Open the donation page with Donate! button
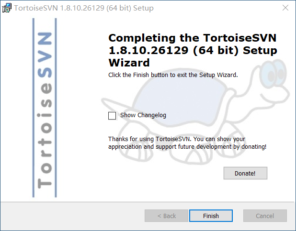296x231 pixels. click(245, 173)
